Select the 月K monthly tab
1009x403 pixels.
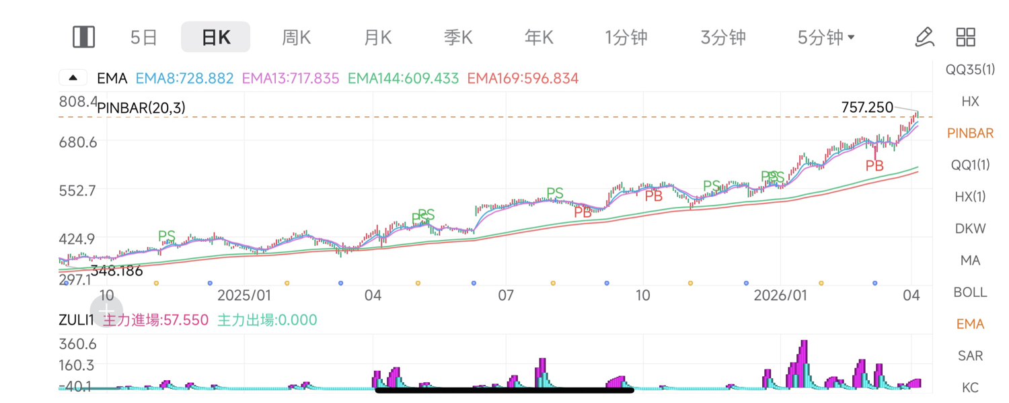click(x=377, y=37)
